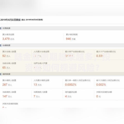This screenshot has height=124, width=124.
Task: Click the 3,479 亿元 value
Action: coord(8,39)
